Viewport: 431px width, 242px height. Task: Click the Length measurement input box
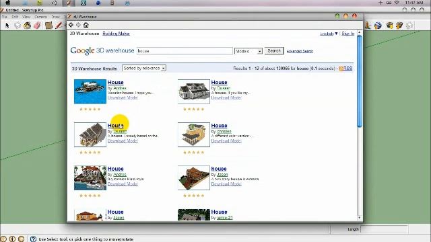pos(384,229)
